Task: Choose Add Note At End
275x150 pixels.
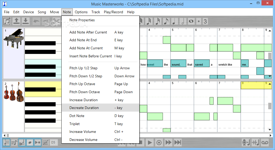Action: [101, 40]
